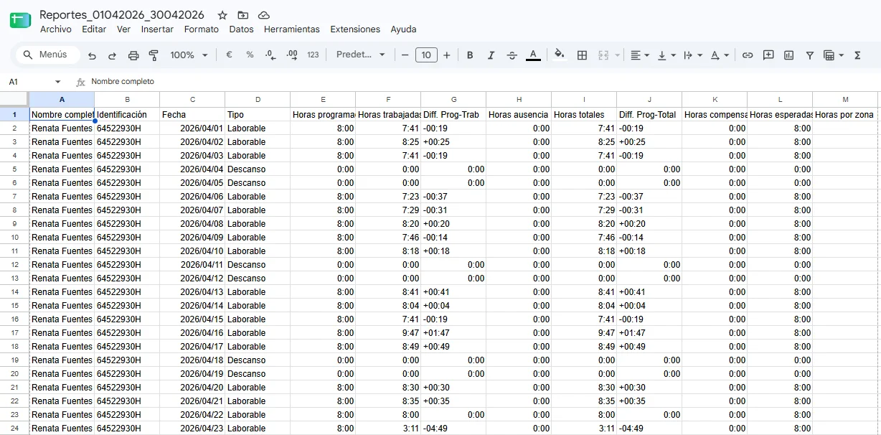The height and width of the screenshot is (435, 881).
Task: Toggle italic text formatting
Action: (491, 55)
